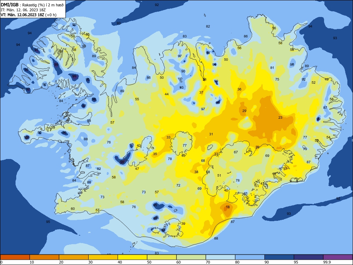Click the humidity value '35' on the map
353x265 pixels.
pos(155,154)
